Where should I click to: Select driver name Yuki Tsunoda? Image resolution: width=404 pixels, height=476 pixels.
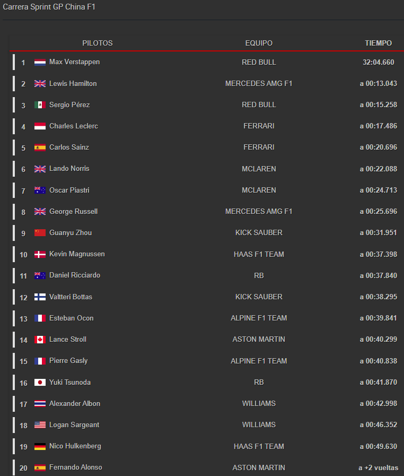(70, 382)
